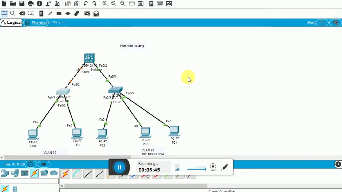Viewport: 342px width, 192px height.
Task: Open a file via folder icon
Action: tap(13, 3)
